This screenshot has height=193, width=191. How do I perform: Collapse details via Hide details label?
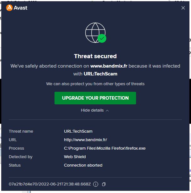[92, 110]
